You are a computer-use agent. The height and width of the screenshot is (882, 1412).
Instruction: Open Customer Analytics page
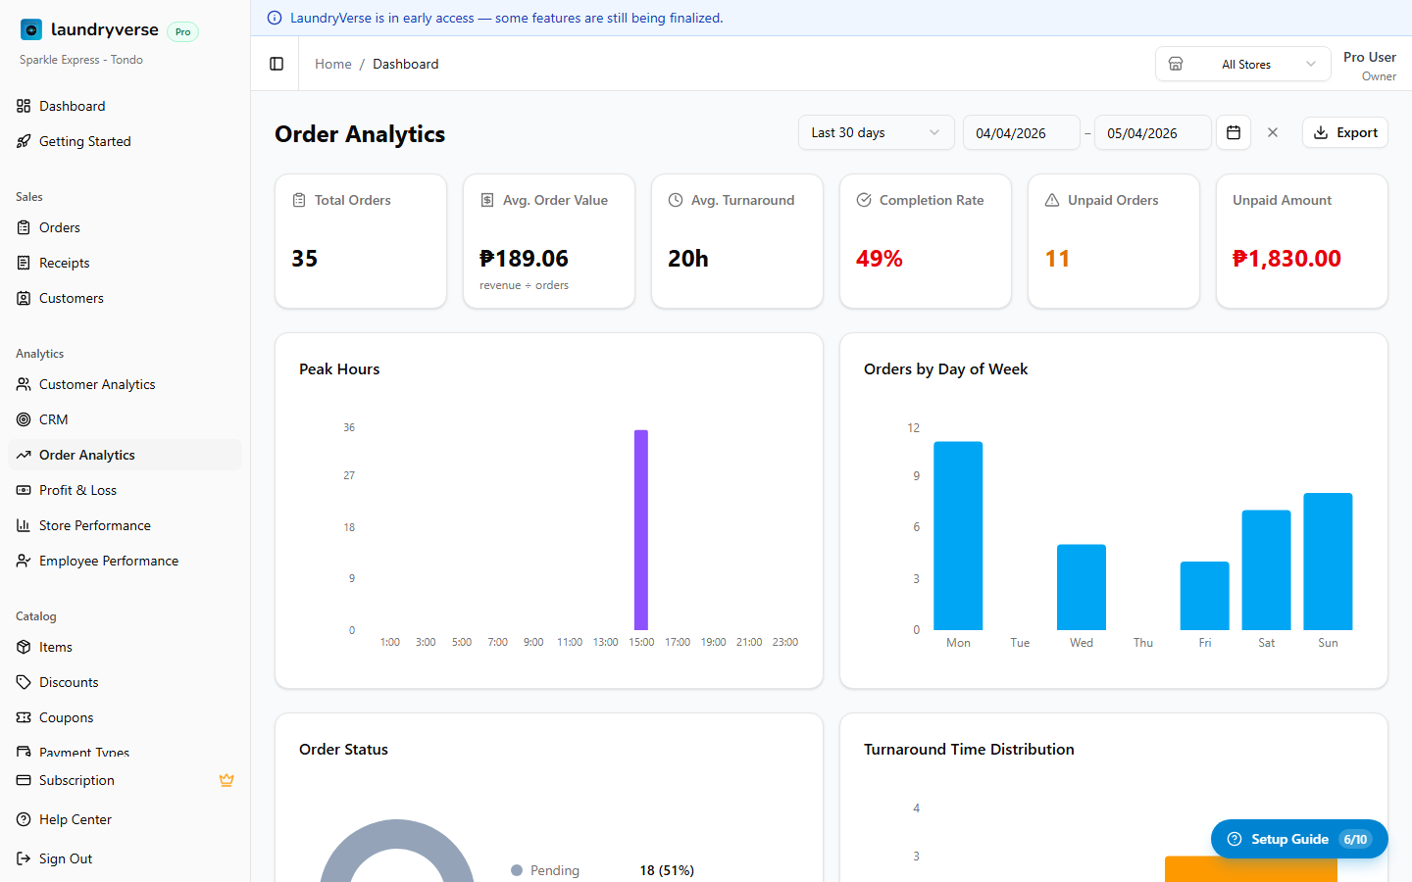[x=125, y=384]
